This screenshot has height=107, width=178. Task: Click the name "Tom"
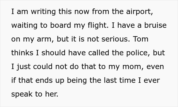[x=141, y=39]
